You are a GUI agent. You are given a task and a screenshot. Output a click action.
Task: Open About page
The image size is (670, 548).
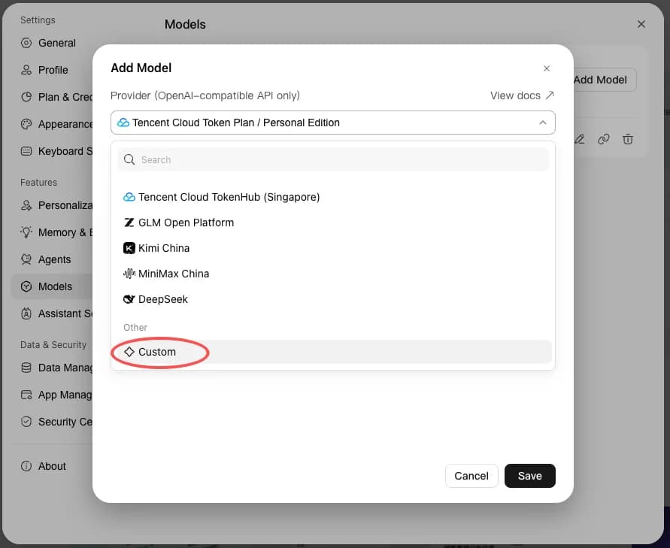[x=51, y=466]
